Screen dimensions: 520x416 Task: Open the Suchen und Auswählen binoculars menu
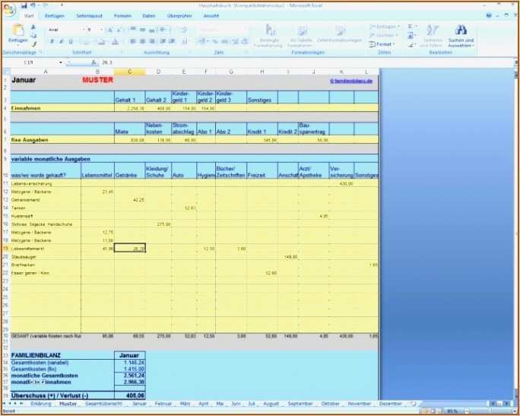461,36
